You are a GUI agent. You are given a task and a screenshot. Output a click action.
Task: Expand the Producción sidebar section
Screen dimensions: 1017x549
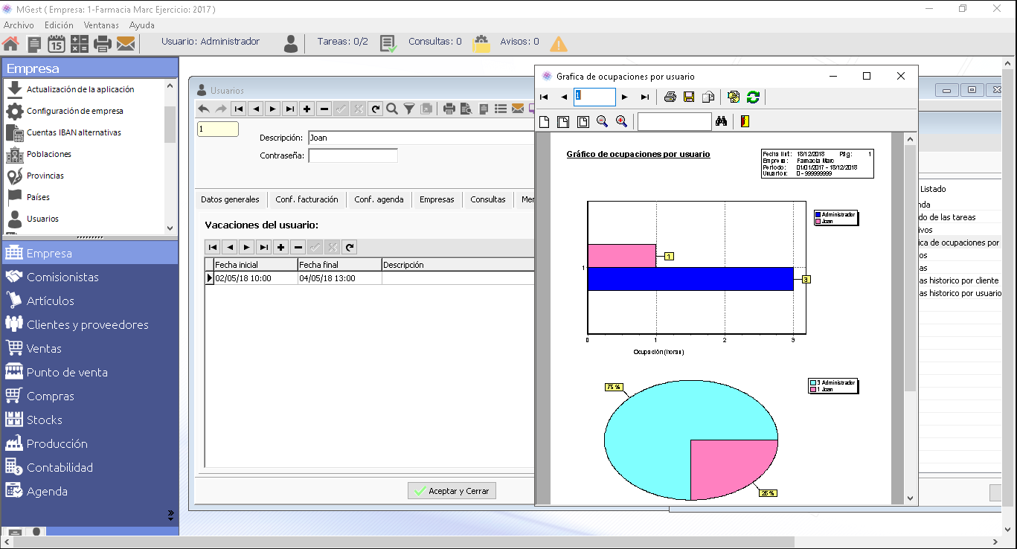click(x=89, y=443)
